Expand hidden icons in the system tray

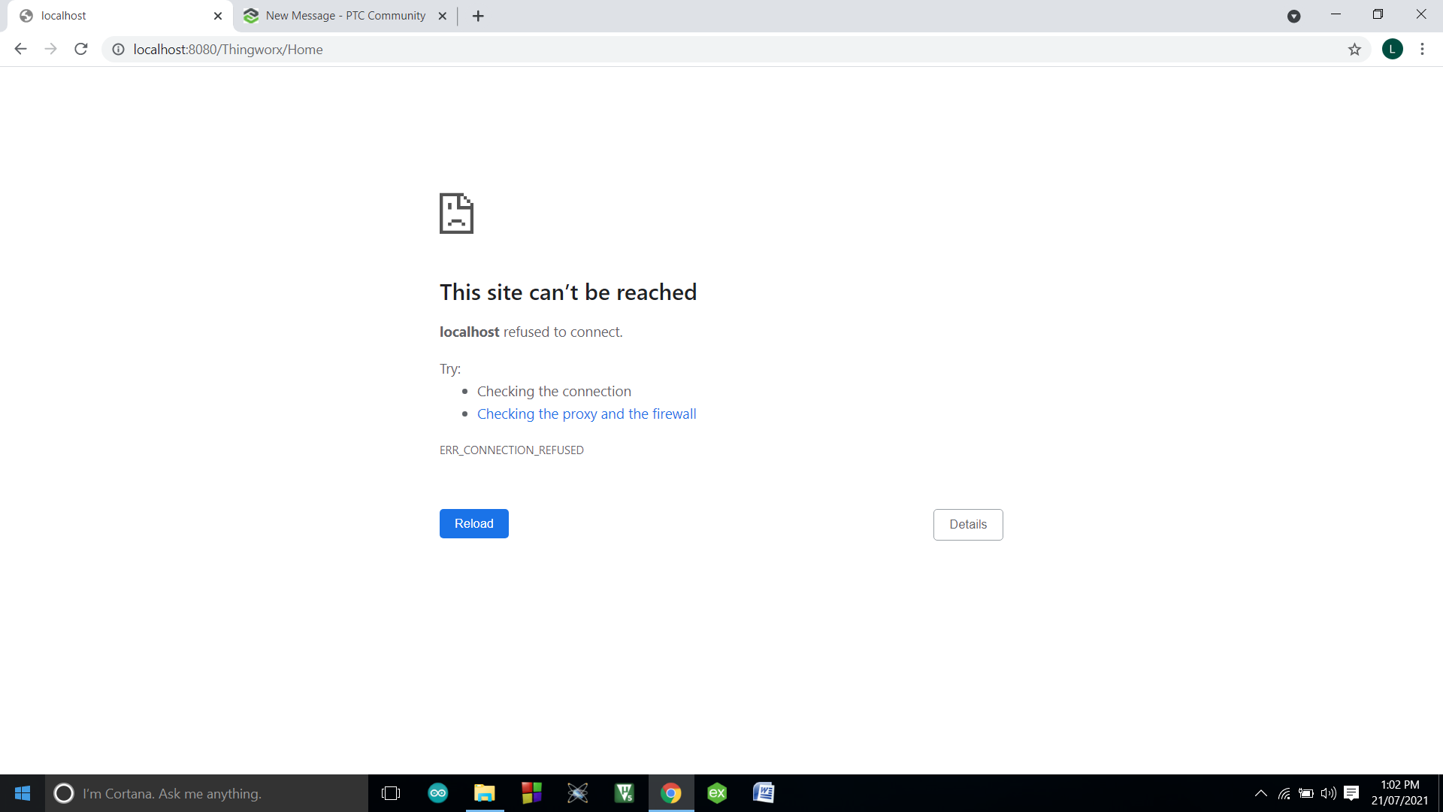pos(1261,793)
